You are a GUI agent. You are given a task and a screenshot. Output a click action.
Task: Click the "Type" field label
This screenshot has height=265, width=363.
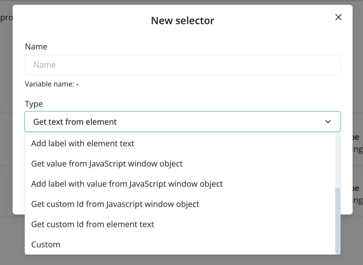(34, 104)
